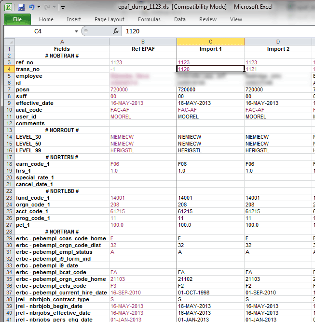Select the Ref EPAF header cell
This screenshot has width=315, height=322.
click(143, 49)
